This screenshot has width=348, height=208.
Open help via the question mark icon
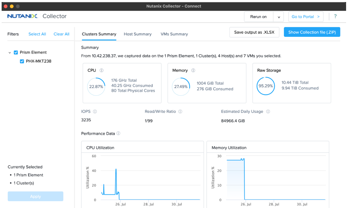click(335, 17)
